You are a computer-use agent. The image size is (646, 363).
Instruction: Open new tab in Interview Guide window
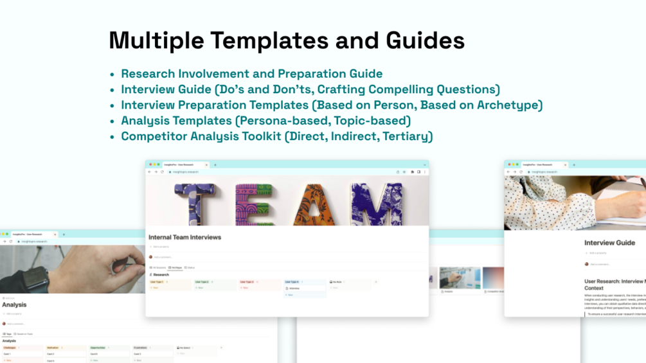[574, 165]
